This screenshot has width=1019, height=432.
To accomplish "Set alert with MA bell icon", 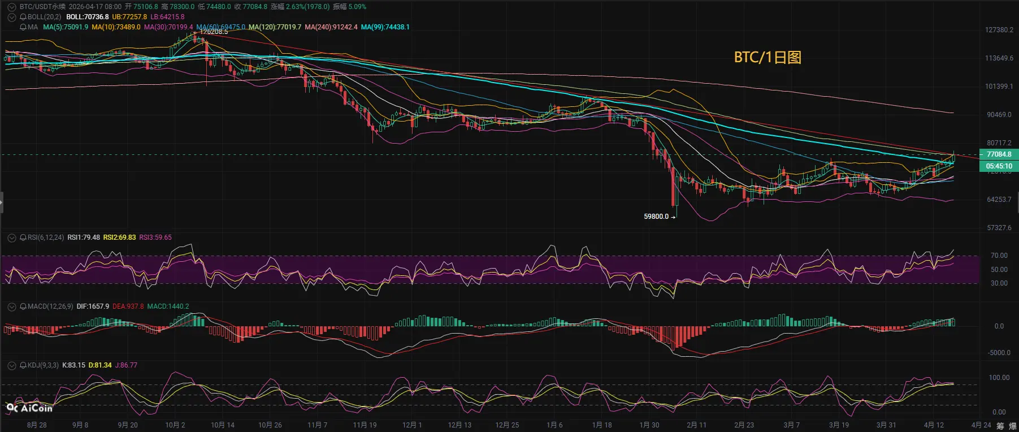I will click(x=23, y=27).
